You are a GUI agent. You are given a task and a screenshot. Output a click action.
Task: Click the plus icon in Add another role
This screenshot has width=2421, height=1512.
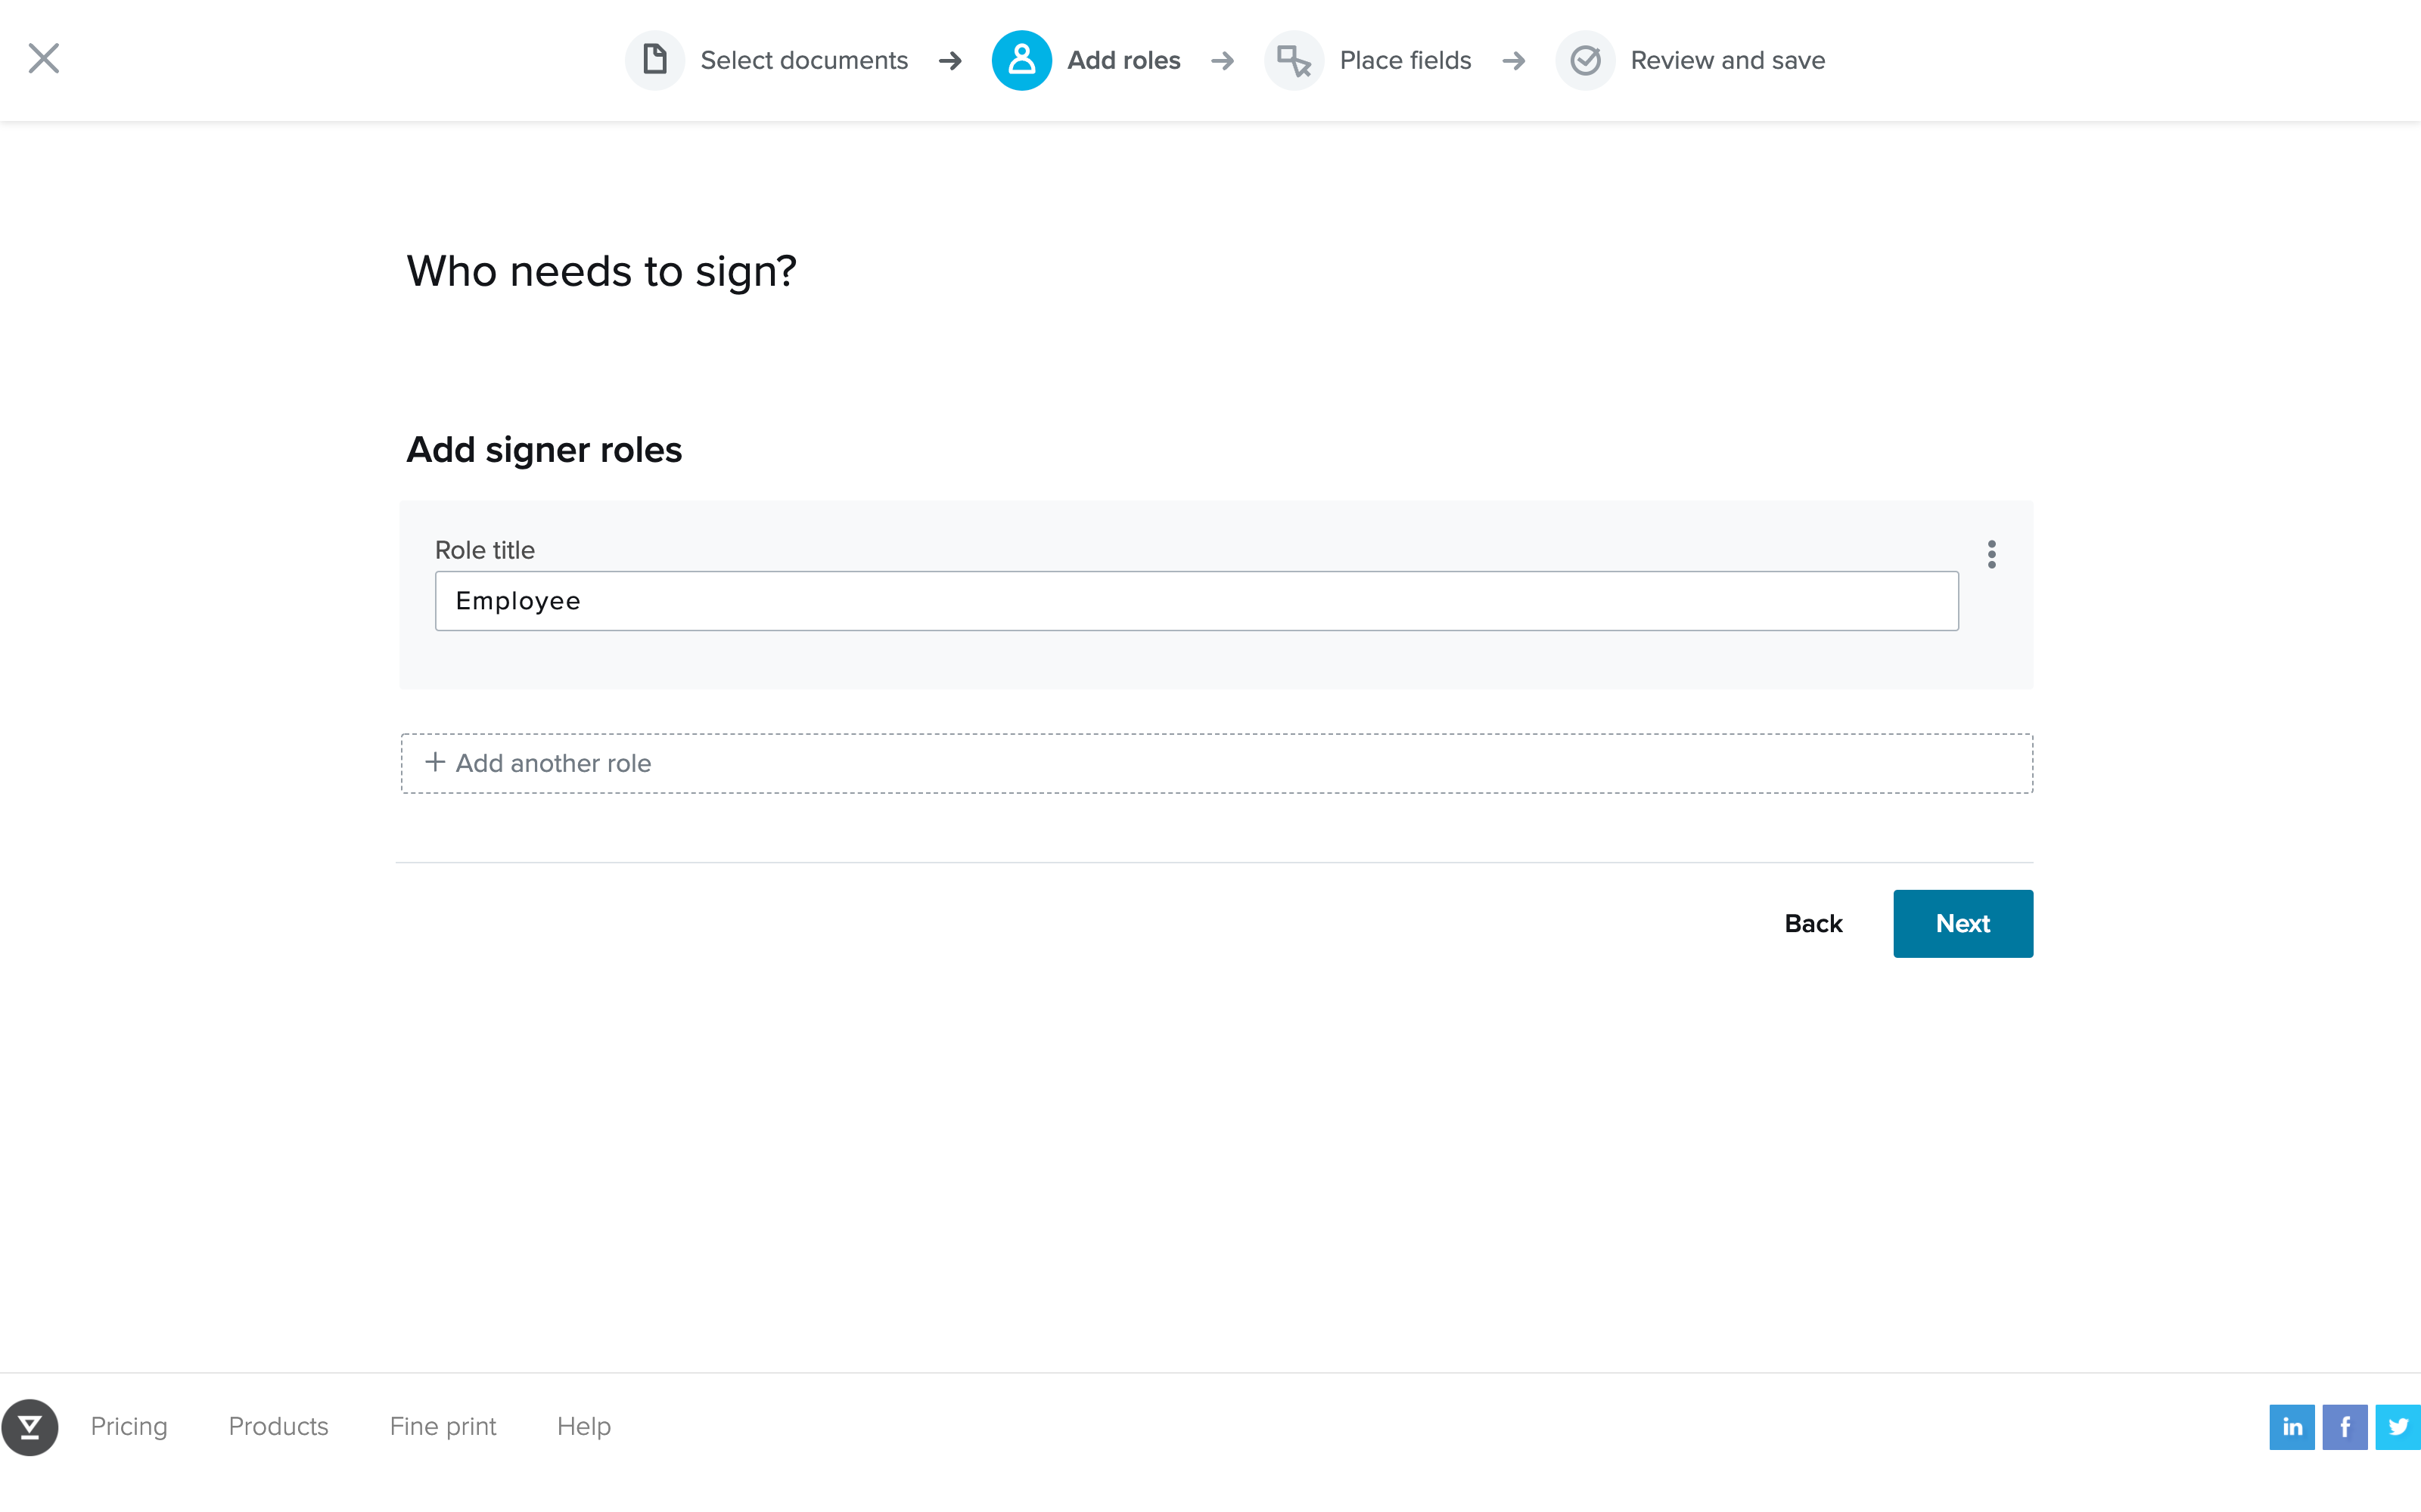point(435,762)
